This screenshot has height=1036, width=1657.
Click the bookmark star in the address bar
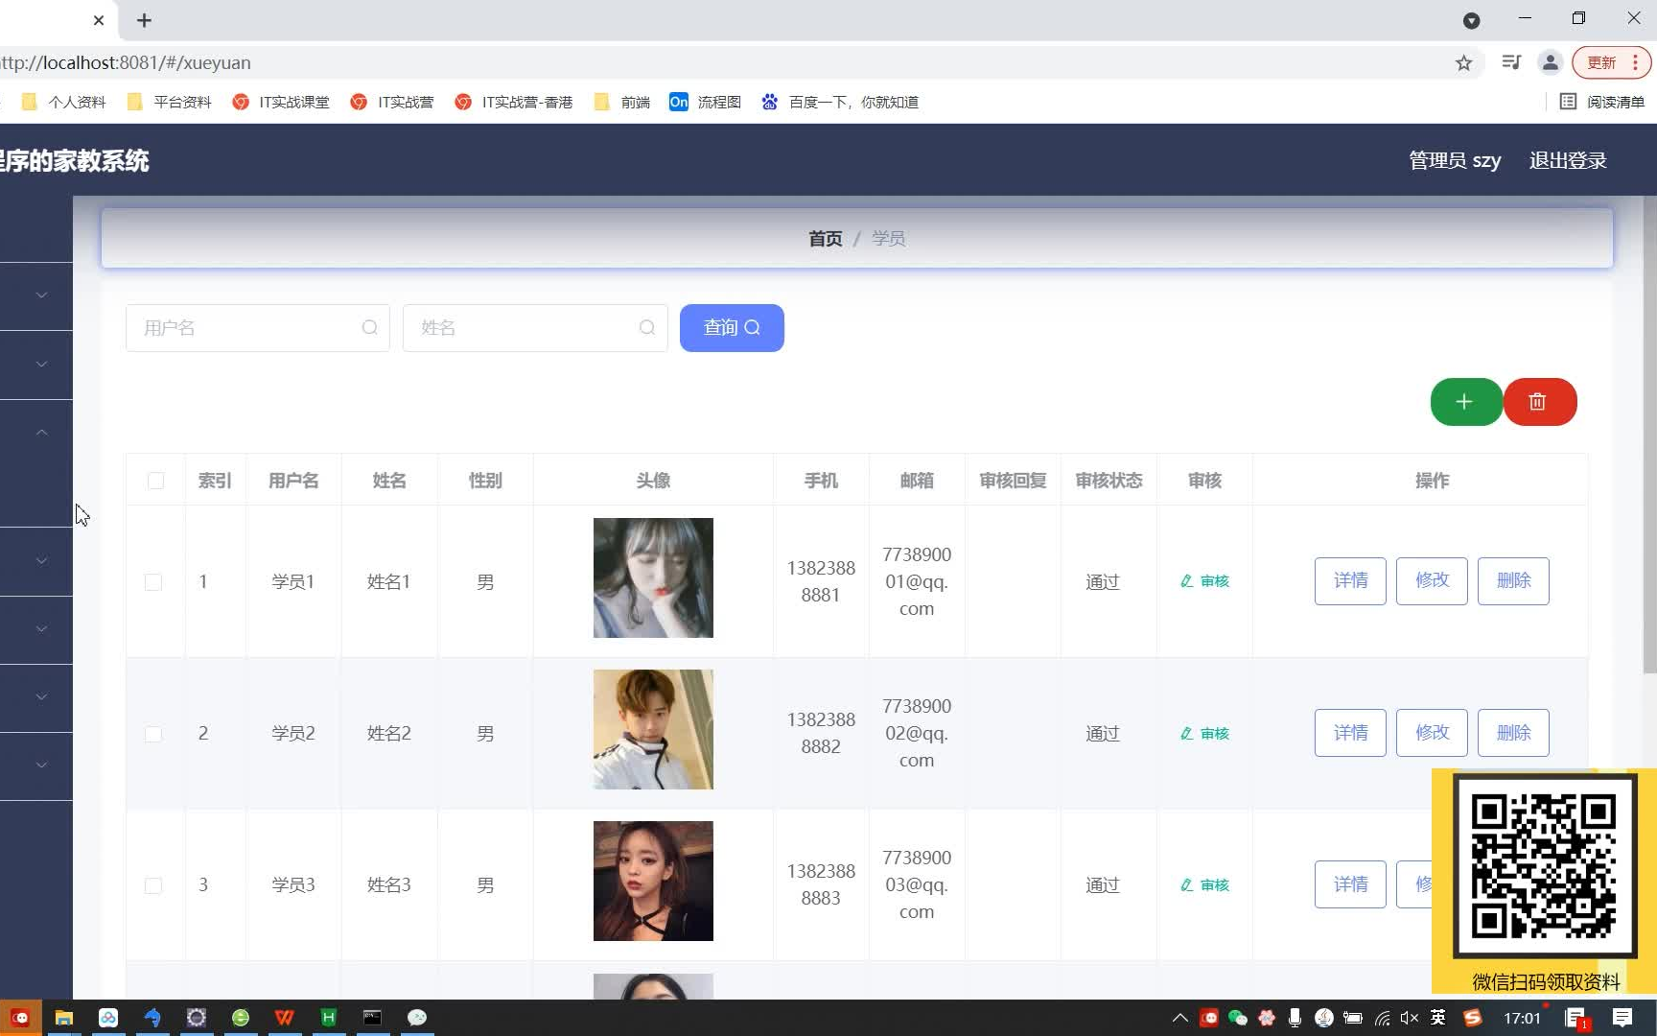coord(1464,62)
